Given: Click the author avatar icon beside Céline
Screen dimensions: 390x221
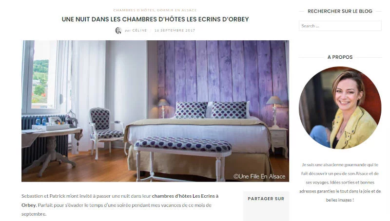Looking at the screenshot, I should pos(118,31).
